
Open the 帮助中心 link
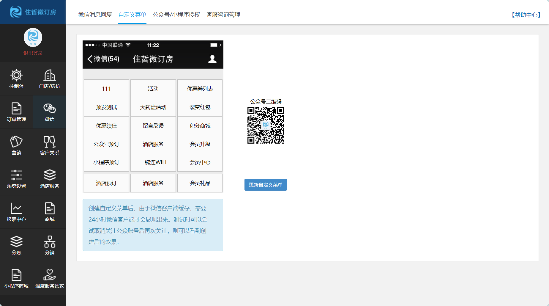[x=526, y=15]
